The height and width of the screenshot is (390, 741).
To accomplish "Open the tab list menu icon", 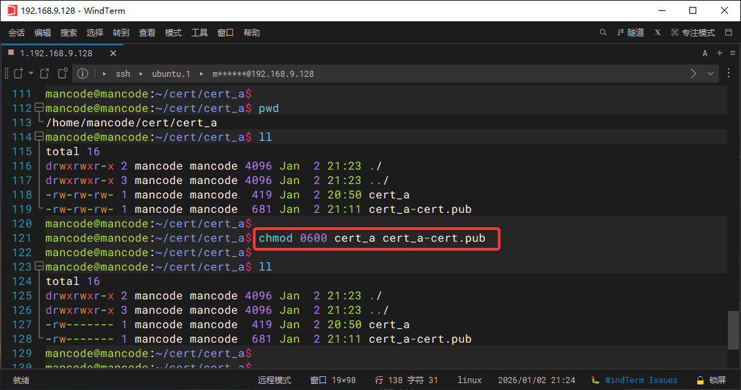I will [731, 53].
